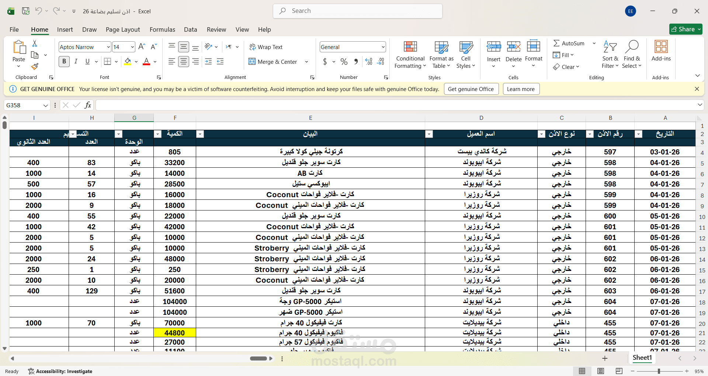Switch to Page Layout view in status bar
The height and width of the screenshot is (376, 708).
(601, 371)
